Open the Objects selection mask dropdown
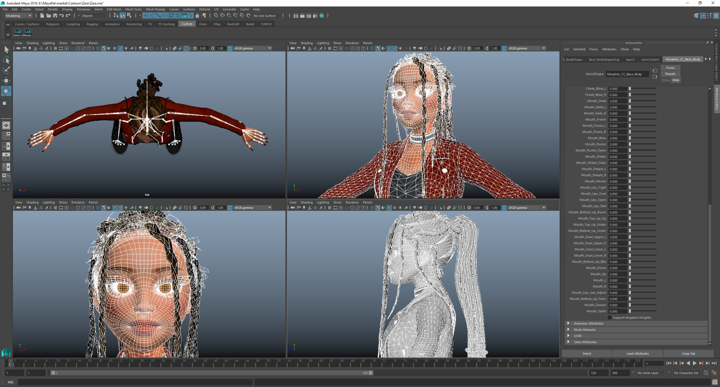 93,16
